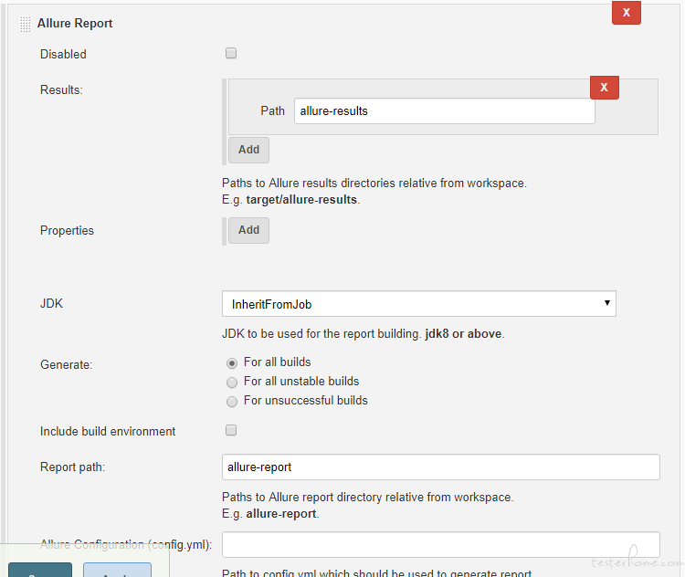Click the jdk8 or above hint text
This screenshot has height=577, width=685.
(463, 334)
